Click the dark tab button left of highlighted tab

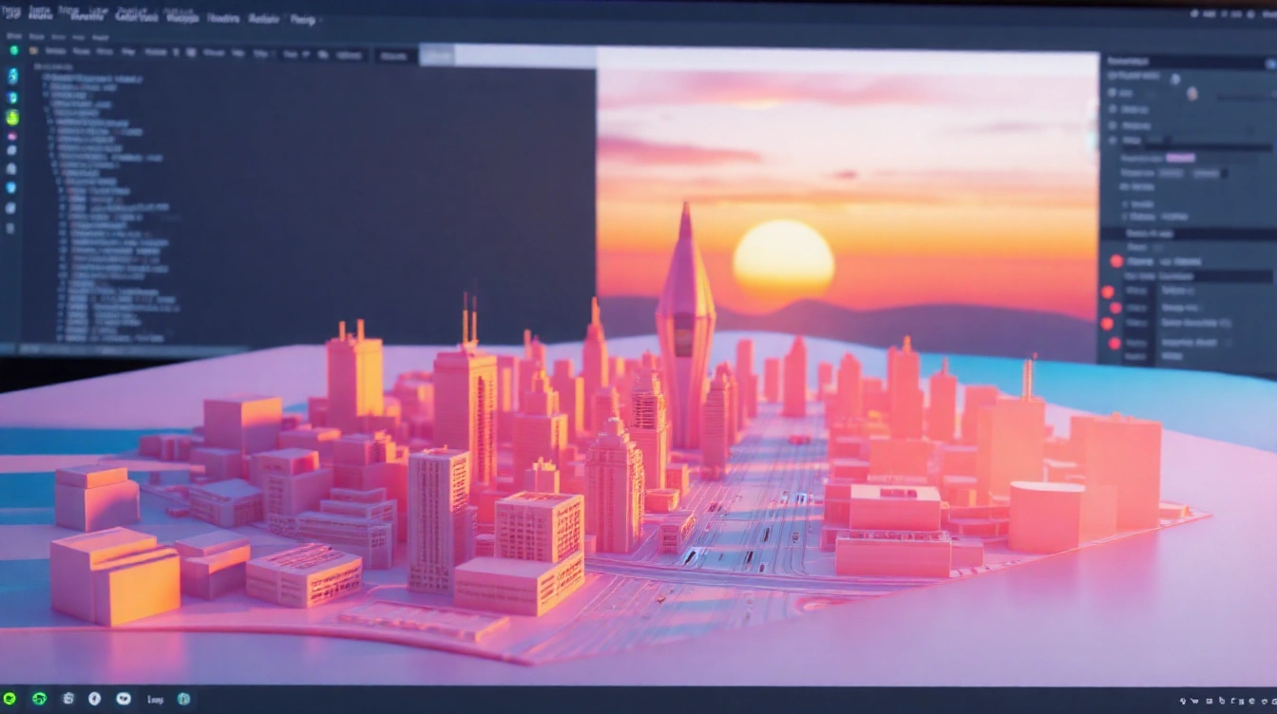[393, 56]
